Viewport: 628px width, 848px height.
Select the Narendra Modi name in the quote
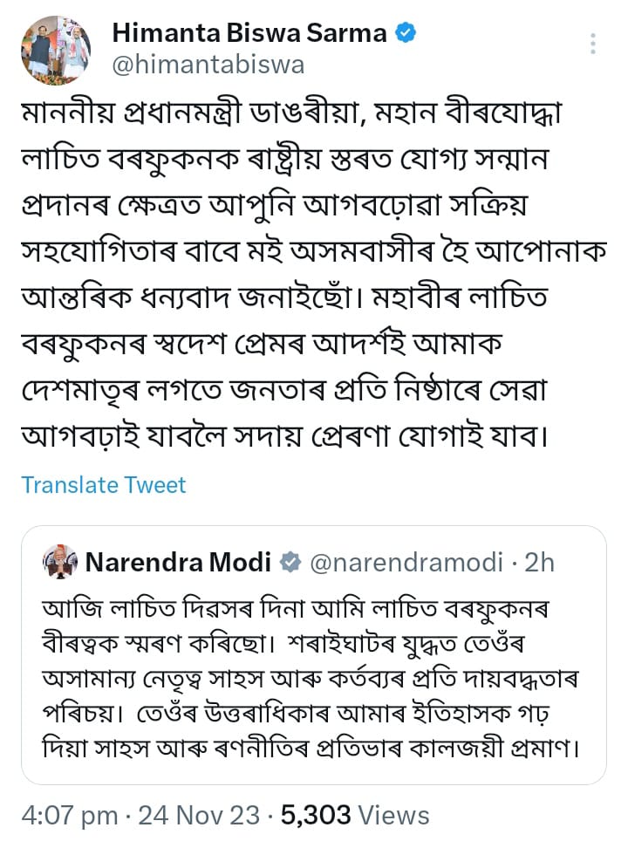(x=179, y=563)
